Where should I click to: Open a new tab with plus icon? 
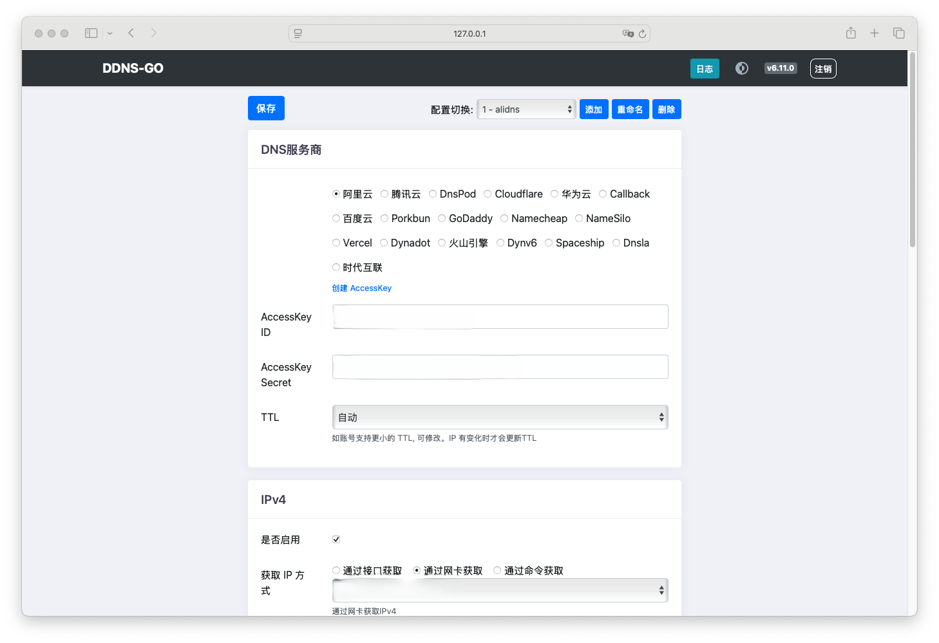coord(874,33)
